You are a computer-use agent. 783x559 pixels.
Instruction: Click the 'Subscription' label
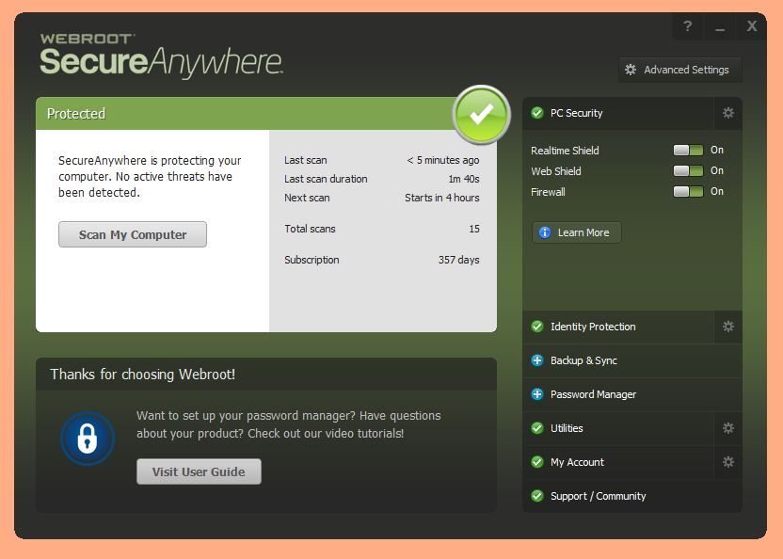[312, 260]
